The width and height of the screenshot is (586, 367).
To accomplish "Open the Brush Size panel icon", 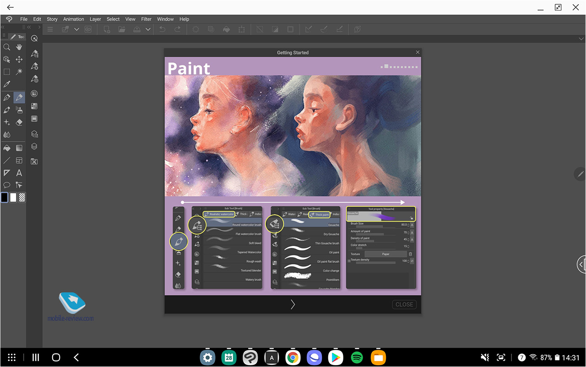I will tap(34, 79).
